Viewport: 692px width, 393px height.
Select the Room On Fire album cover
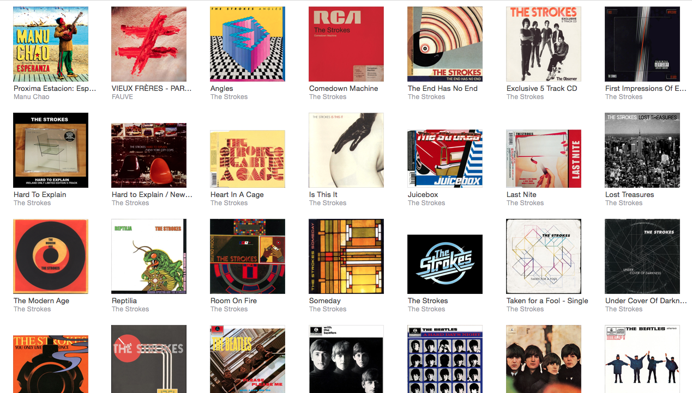(248, 256)
